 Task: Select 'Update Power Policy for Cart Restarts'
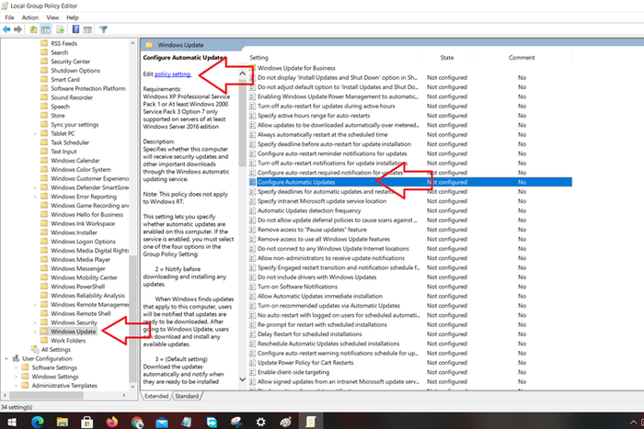coord(305,363)
